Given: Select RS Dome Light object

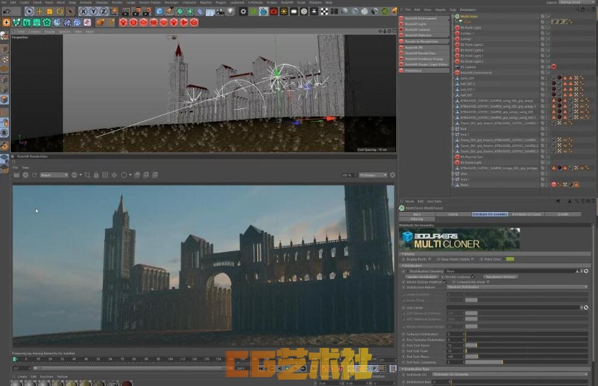Looking at the screenshot, I should (471, 163).
